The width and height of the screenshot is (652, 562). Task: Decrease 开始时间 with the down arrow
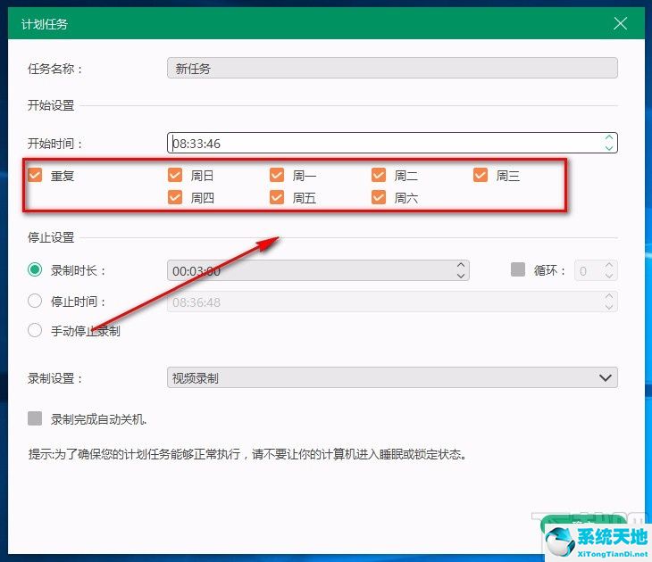[x=609, y=148]
